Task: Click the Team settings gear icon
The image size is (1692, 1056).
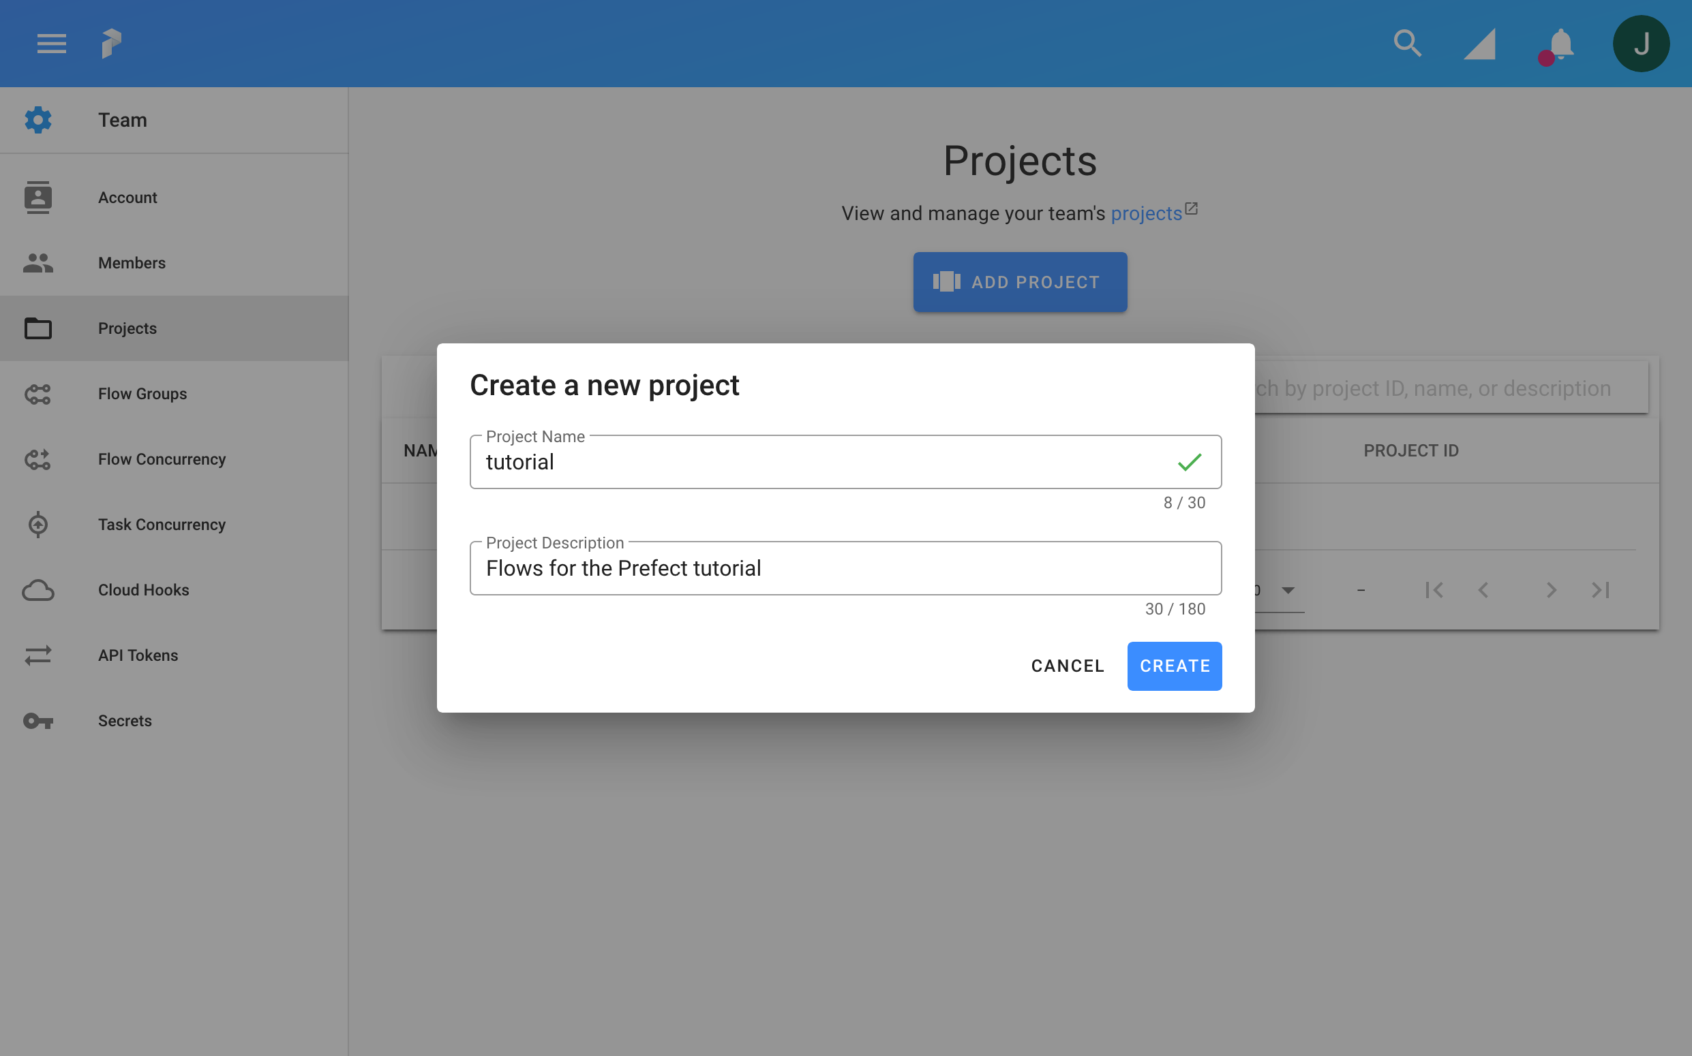Action: pos(37,120)
